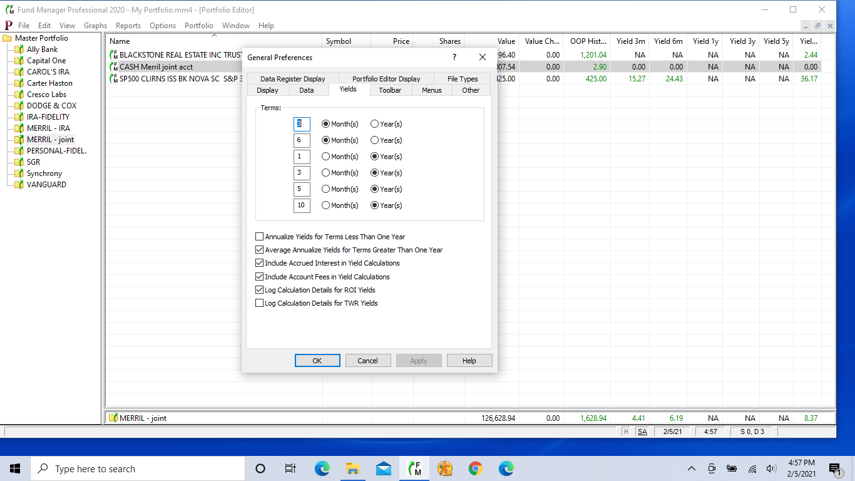Click the Cresco Labs portfolio icon
The width and height of the screenshot is (855, 481).
pyautogui.click(x=19, y=95)
